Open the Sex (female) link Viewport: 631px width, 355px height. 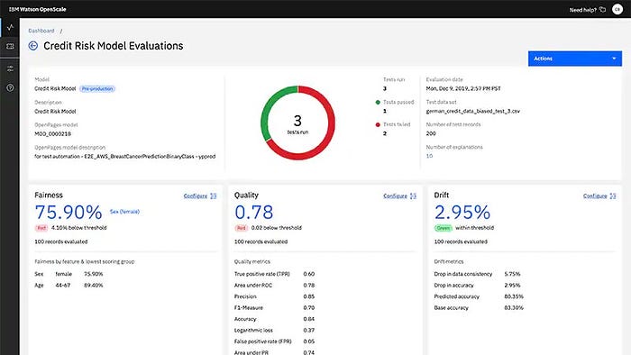(x=124, y=212)
